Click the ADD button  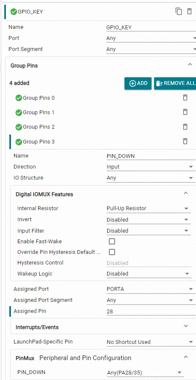138,83
